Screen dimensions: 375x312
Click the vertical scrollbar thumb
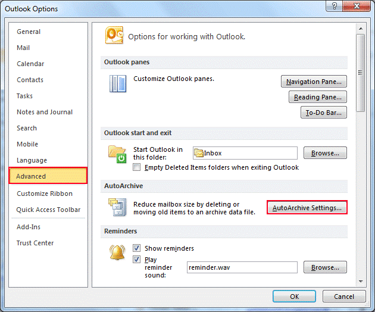pyautogui.click(x=360, y=73)
